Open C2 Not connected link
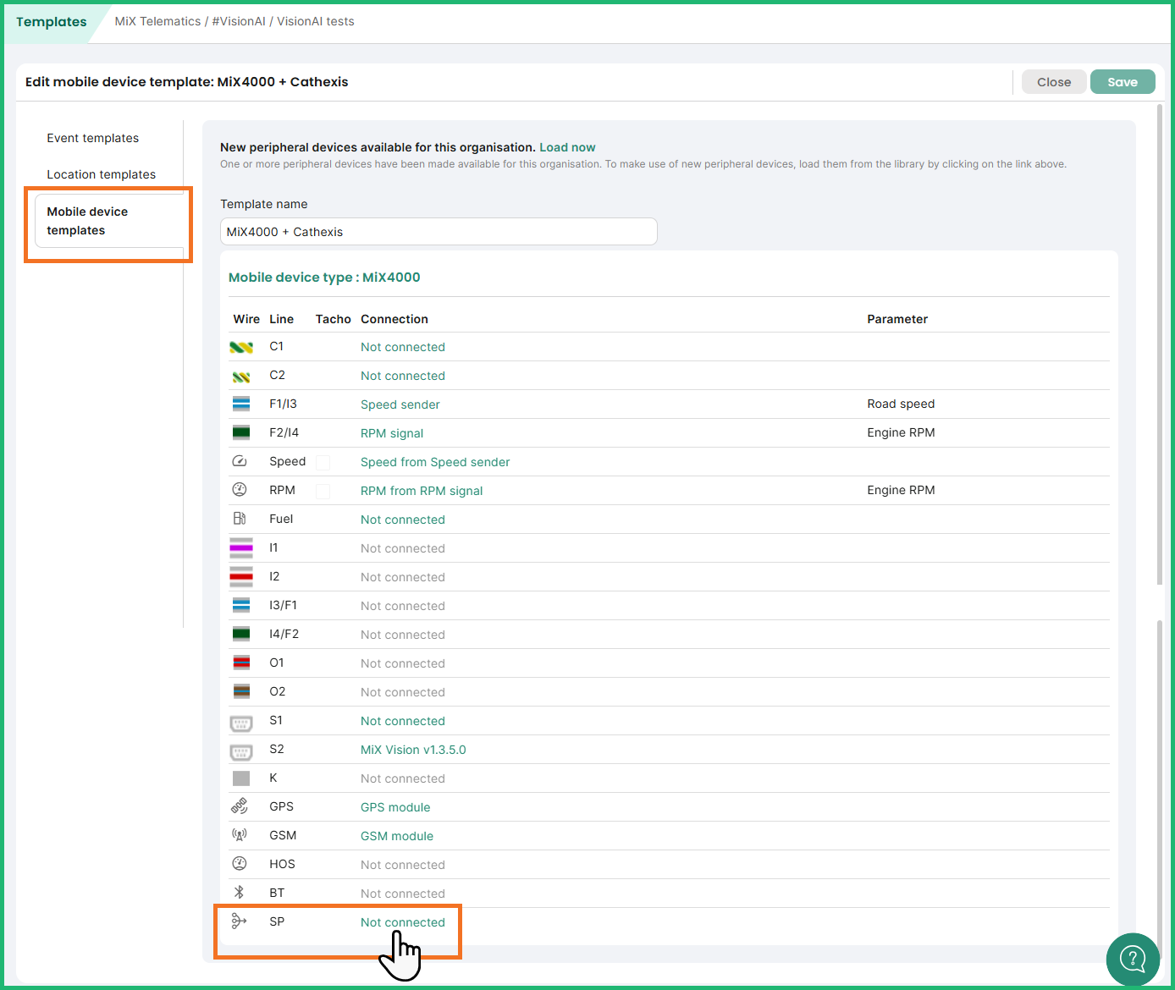The image size is (1175, 990). coord(403,376)
